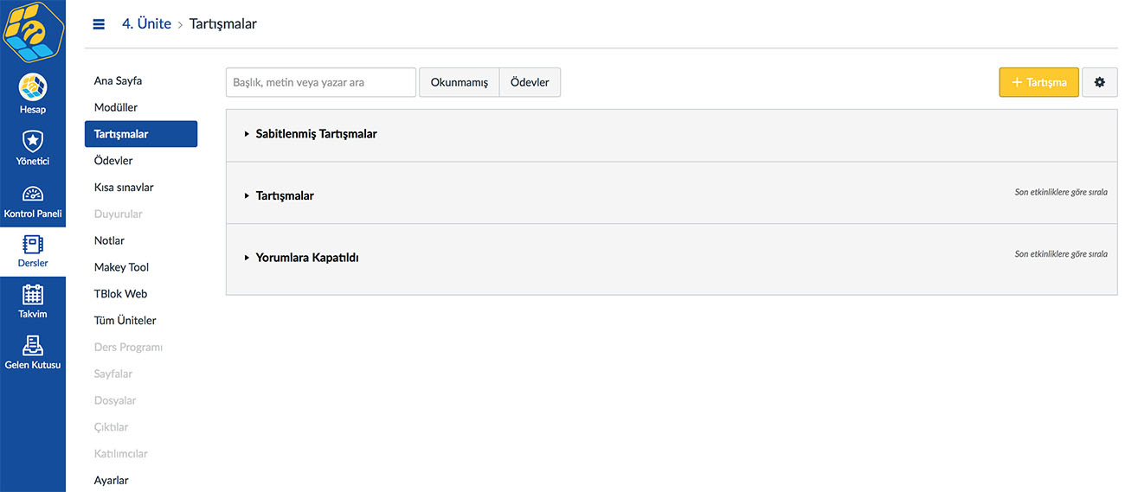This screenshot has height=492, width=1125.
Task: Open Modüller in course menu
Action: click(x=116, y=107)
